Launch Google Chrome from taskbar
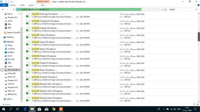200x112 pixels. [54, 109]
